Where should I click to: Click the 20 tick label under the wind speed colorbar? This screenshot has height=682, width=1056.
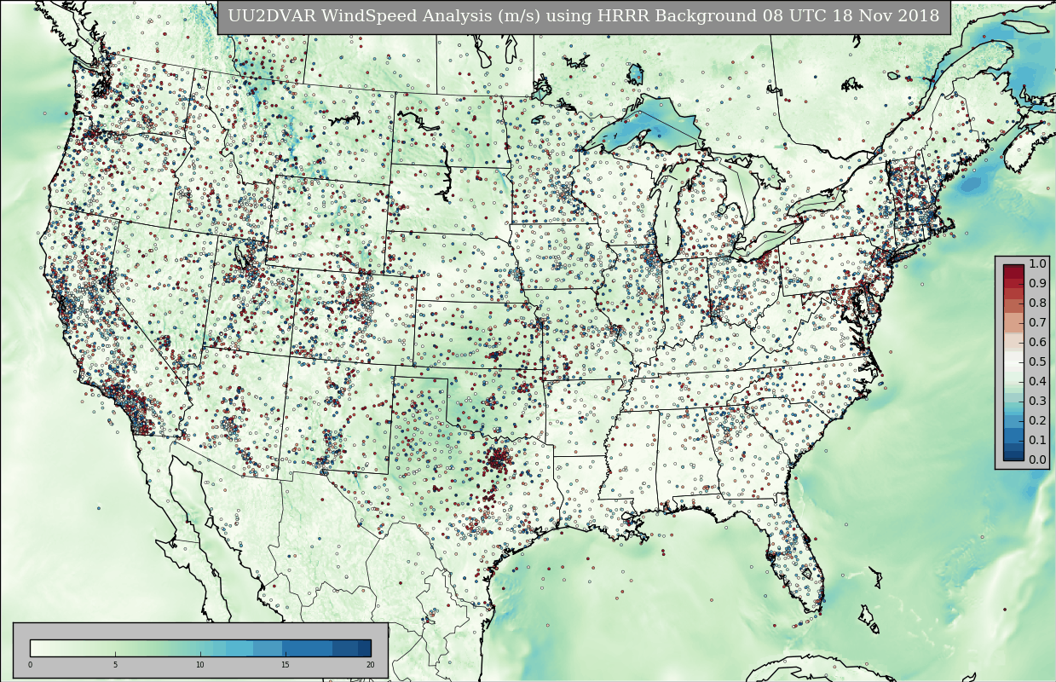point(370,665)
